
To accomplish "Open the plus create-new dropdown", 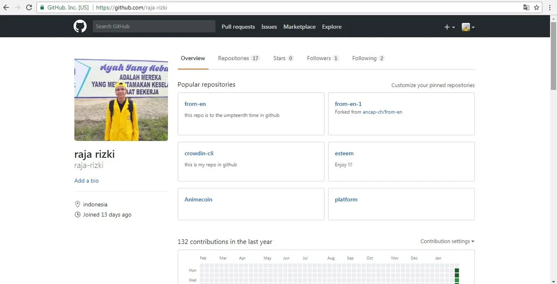I will click(x=449, y=27).
